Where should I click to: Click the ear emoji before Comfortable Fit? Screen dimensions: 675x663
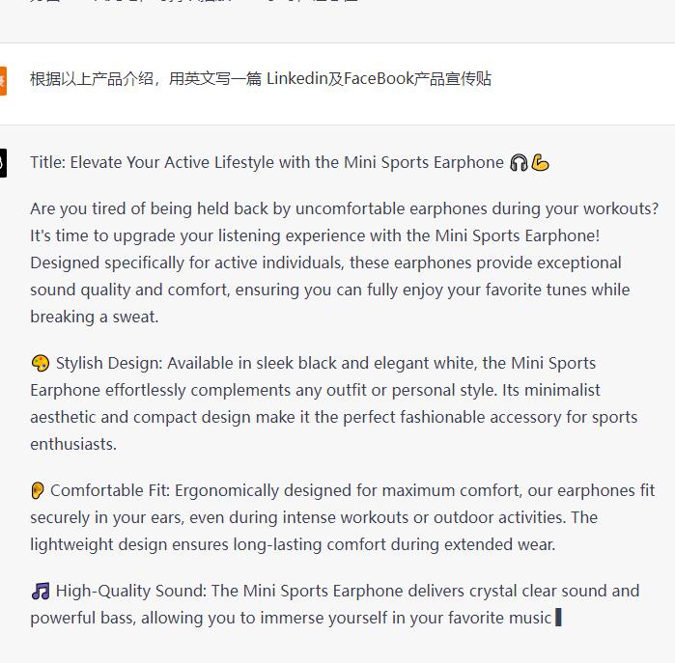pyautogui.click(x=38, y=490)
